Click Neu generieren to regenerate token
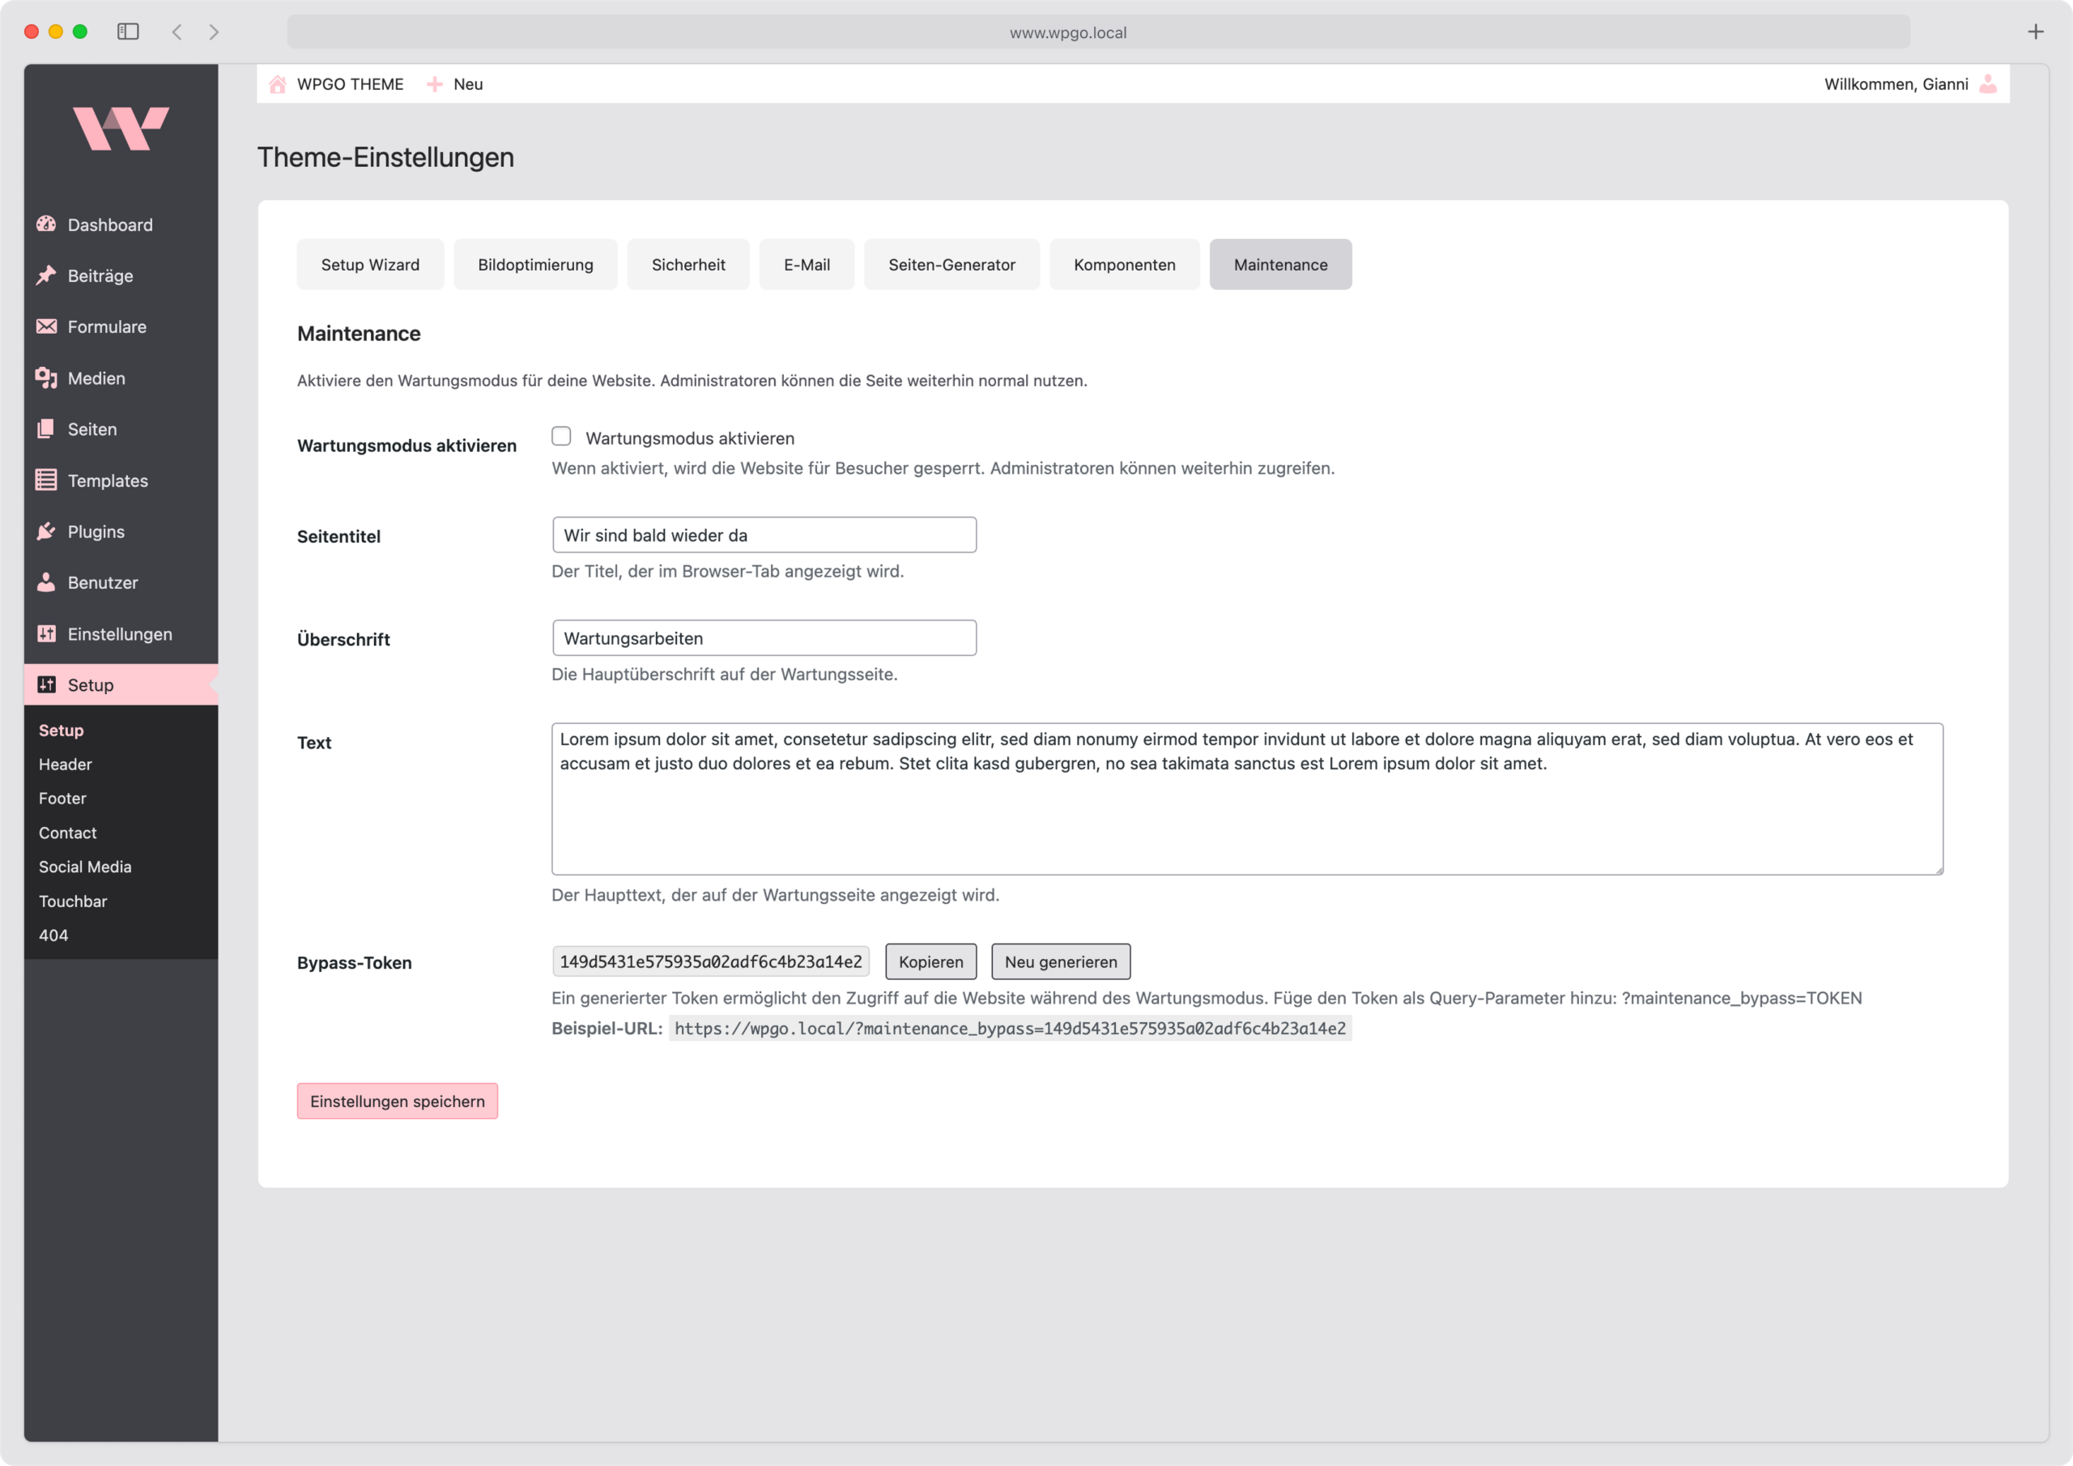 point(1060,962)
